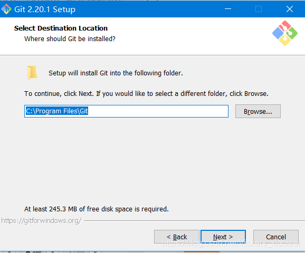Click the 'Git 2.20.1 Setup' title text
The width and height of the screenshot is (305, 253).
pos(45,9)
